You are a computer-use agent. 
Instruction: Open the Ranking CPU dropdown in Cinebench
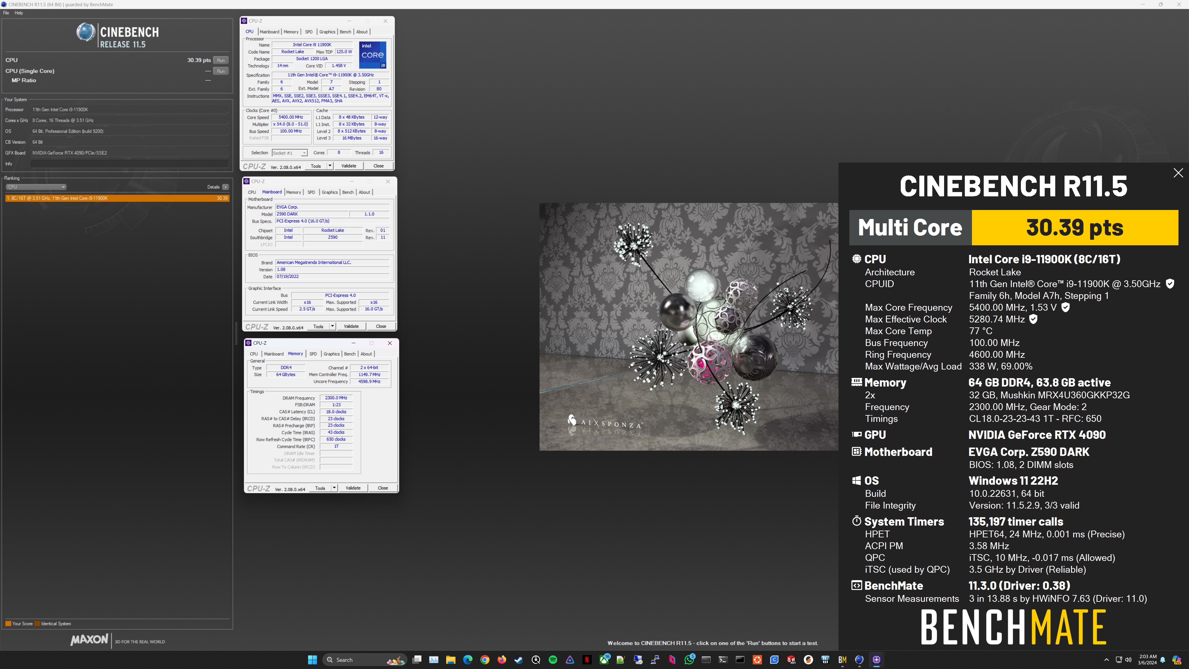coord(36,187)
